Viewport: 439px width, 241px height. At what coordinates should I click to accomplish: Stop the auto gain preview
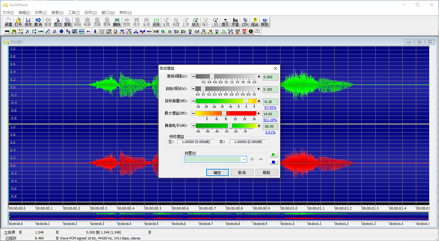[273, 162]
